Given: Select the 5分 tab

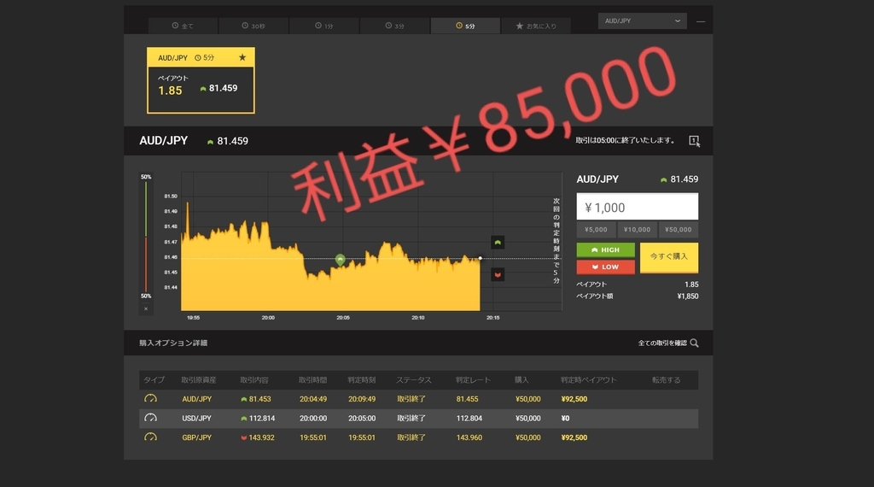Looking at the screenshot, I should click(x=465, y=26).
